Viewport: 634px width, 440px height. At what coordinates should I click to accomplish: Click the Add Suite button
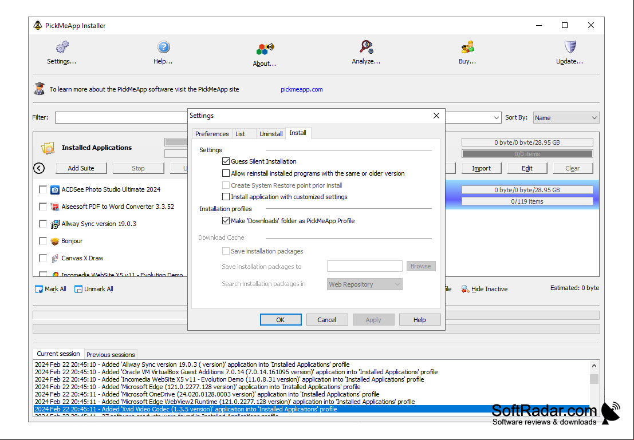coord(81,168)
